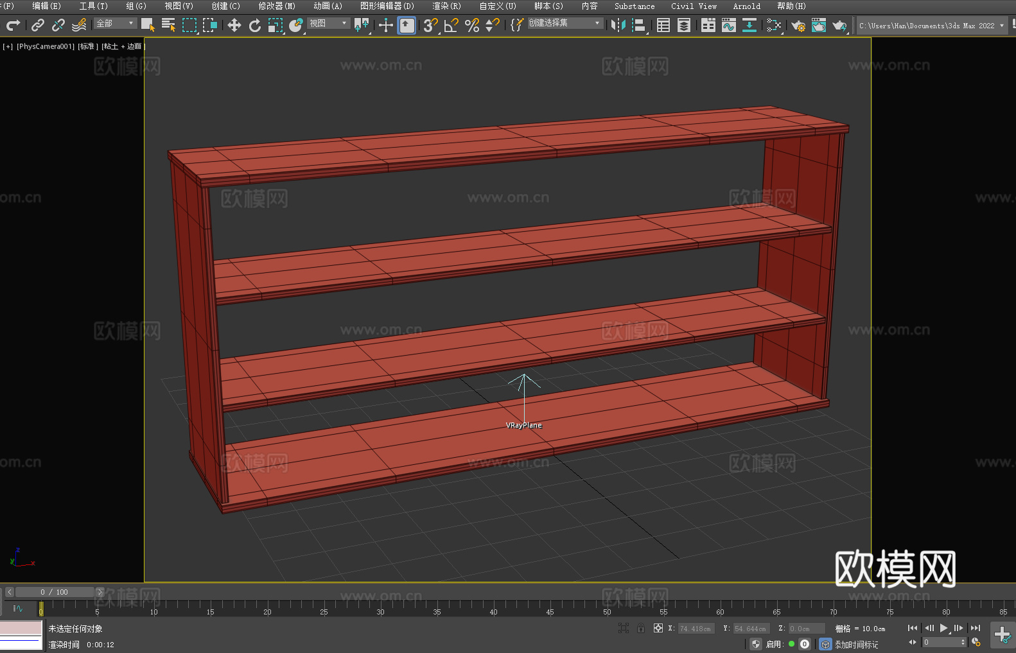This screenshot has width=1016, height=653.
Task: Select the Scale tool
Action: 276,25
